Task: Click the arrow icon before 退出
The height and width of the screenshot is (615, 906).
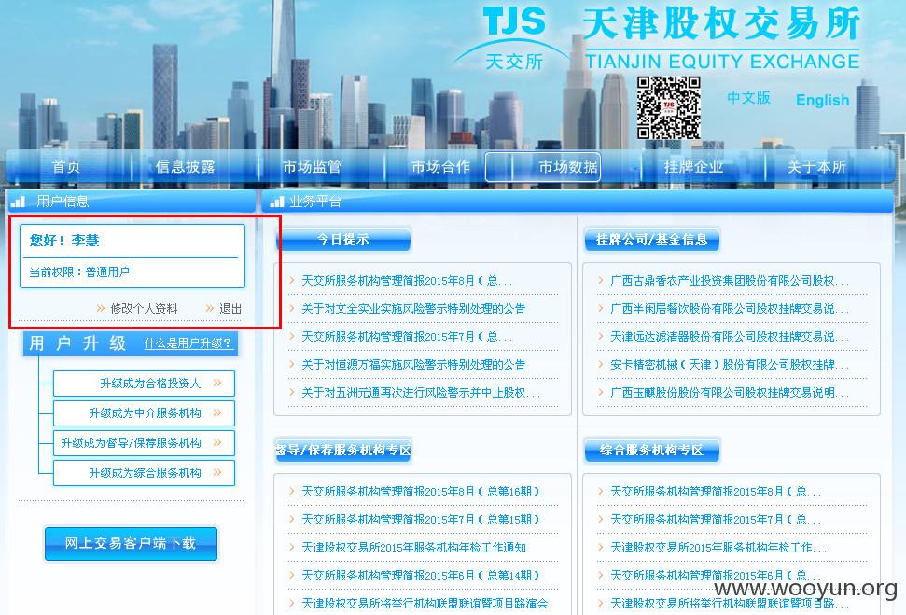Action: [210, 309]
